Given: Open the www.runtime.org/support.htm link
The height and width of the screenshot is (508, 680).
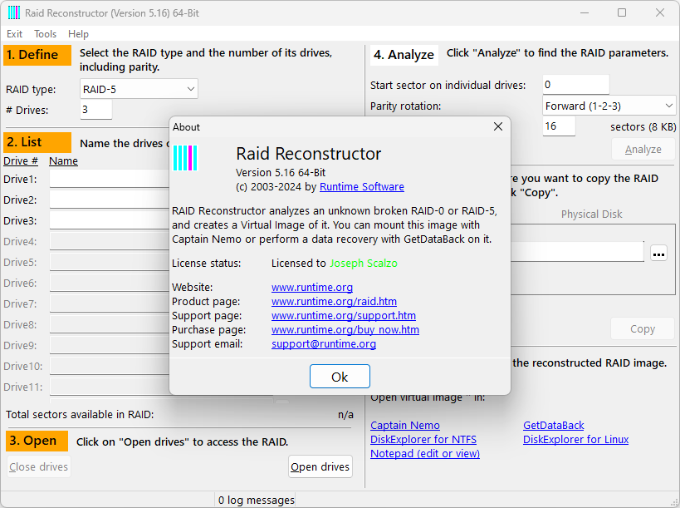Looking at the screenshot, I should 344,316.
